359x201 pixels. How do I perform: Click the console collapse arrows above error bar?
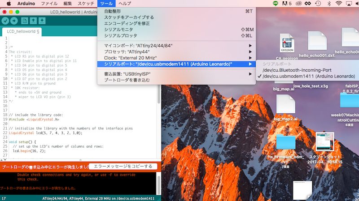tap(3, 160)
